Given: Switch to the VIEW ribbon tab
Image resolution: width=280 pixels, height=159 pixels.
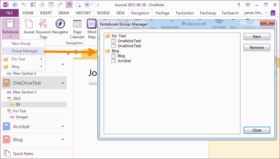Looking at the screenshot, I should 120,13.
